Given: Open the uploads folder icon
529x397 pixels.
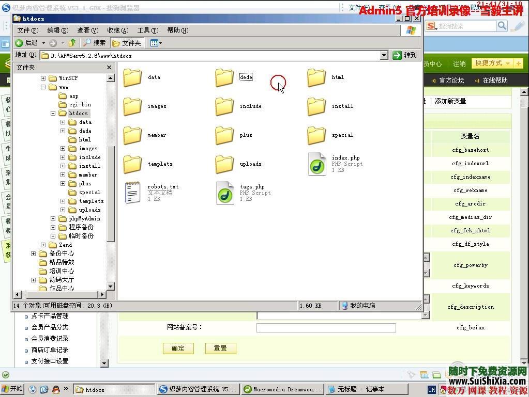Looking at the screenshot, I should tap(225, 164).
